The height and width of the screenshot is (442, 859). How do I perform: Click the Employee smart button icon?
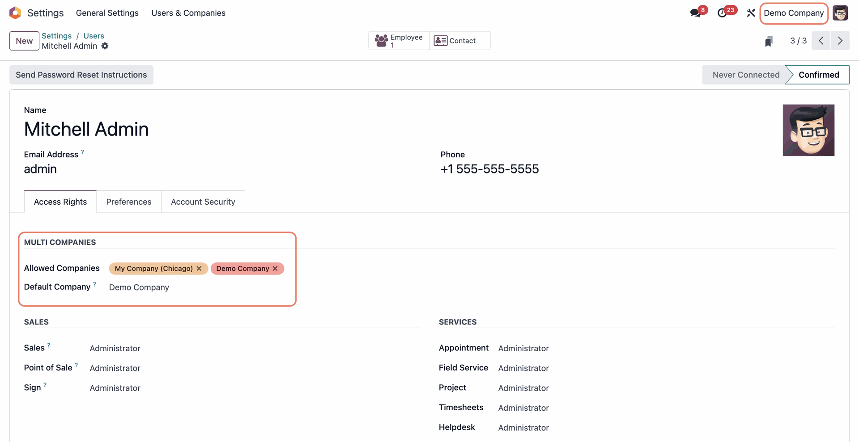click(381, 40)
